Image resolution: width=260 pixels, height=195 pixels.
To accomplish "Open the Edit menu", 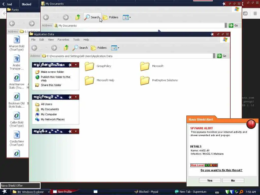I will point(42,40).
